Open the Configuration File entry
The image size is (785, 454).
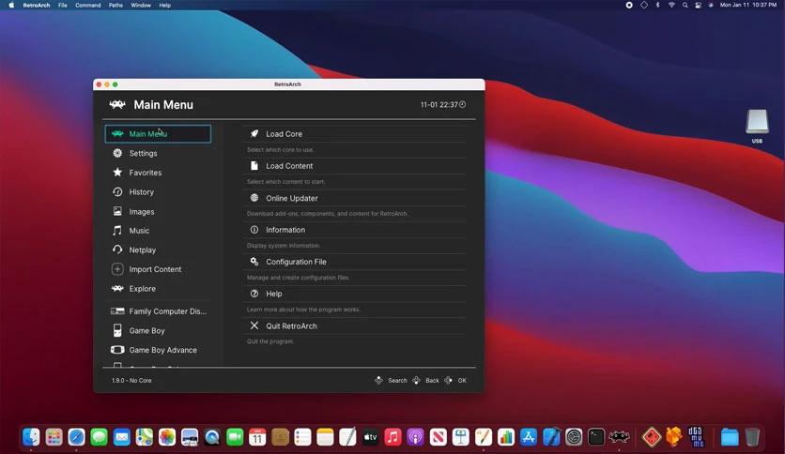(x=354, y=262)
